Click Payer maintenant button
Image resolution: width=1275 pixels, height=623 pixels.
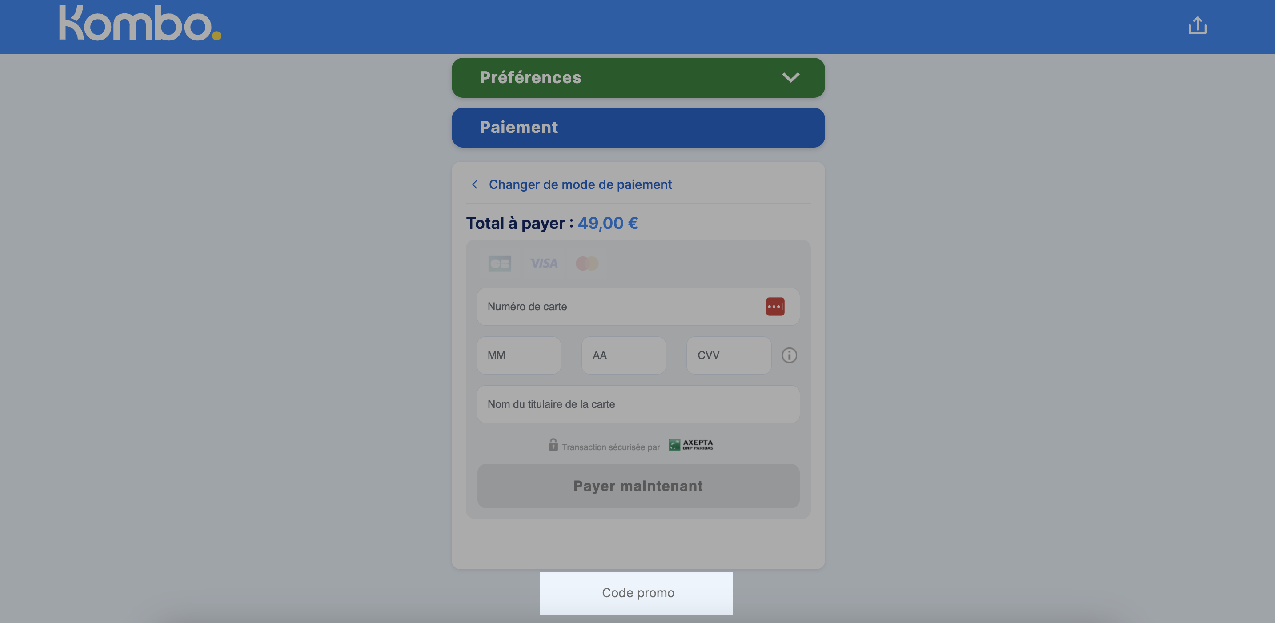(638, 486)
